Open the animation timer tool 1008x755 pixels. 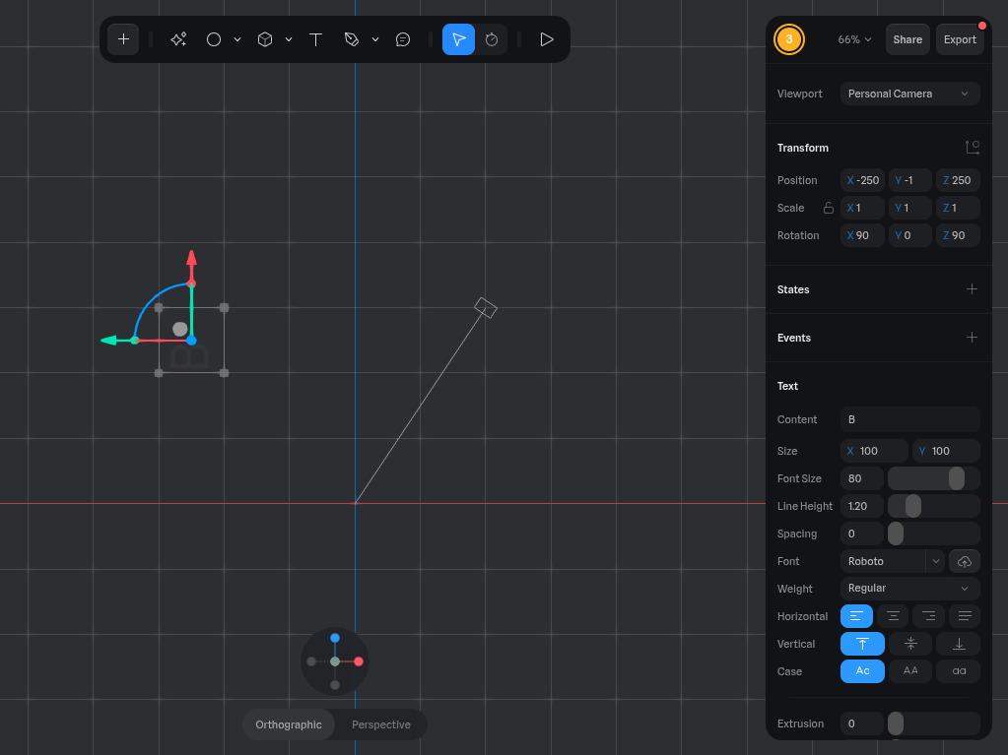[491, 39]
